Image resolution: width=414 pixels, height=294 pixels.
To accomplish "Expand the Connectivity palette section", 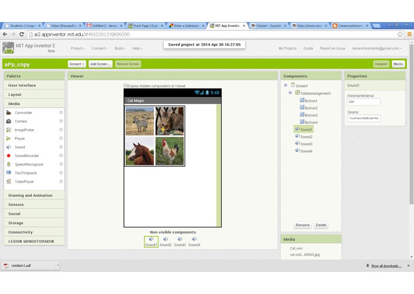I will pyautogui.click(x=34, y=232).
